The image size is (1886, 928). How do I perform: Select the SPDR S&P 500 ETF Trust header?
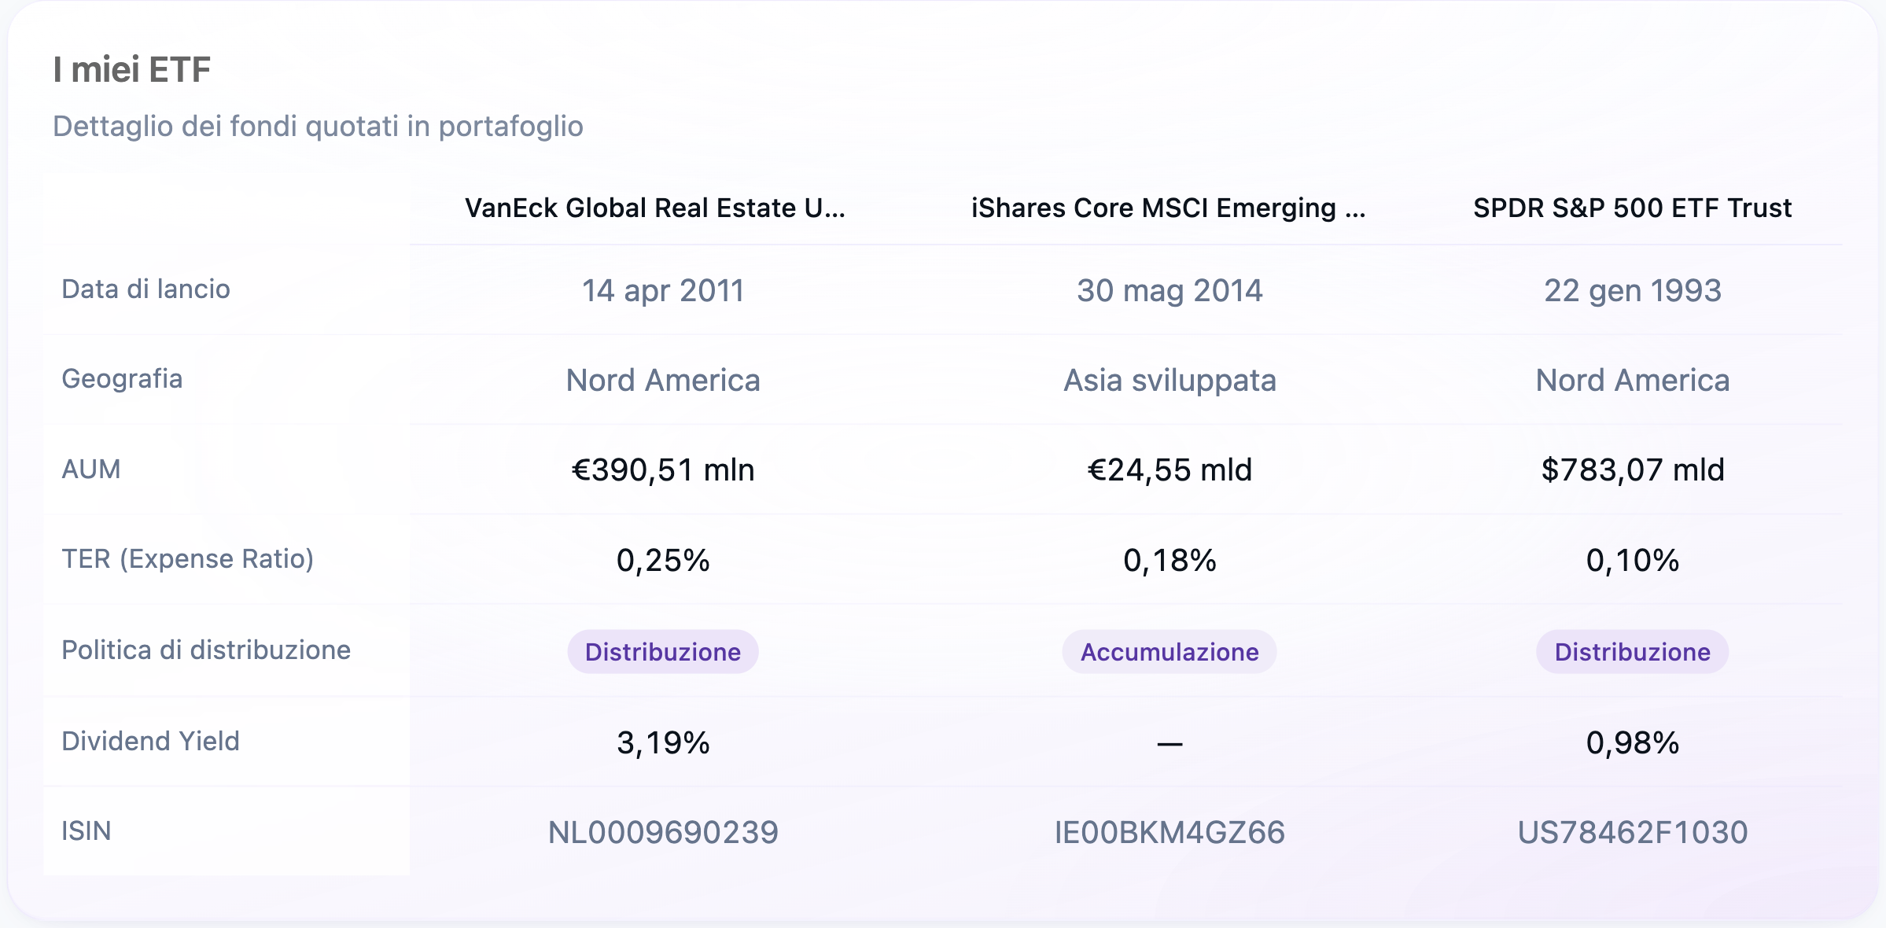pos(1632,208)
